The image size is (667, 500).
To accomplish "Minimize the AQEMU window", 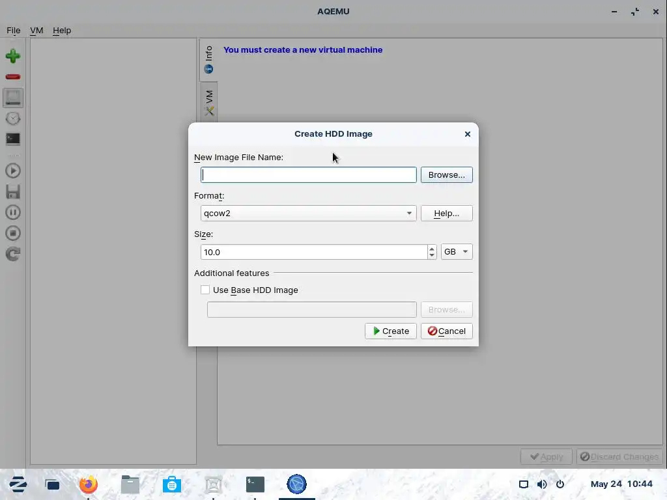I will tap(614, 12).
